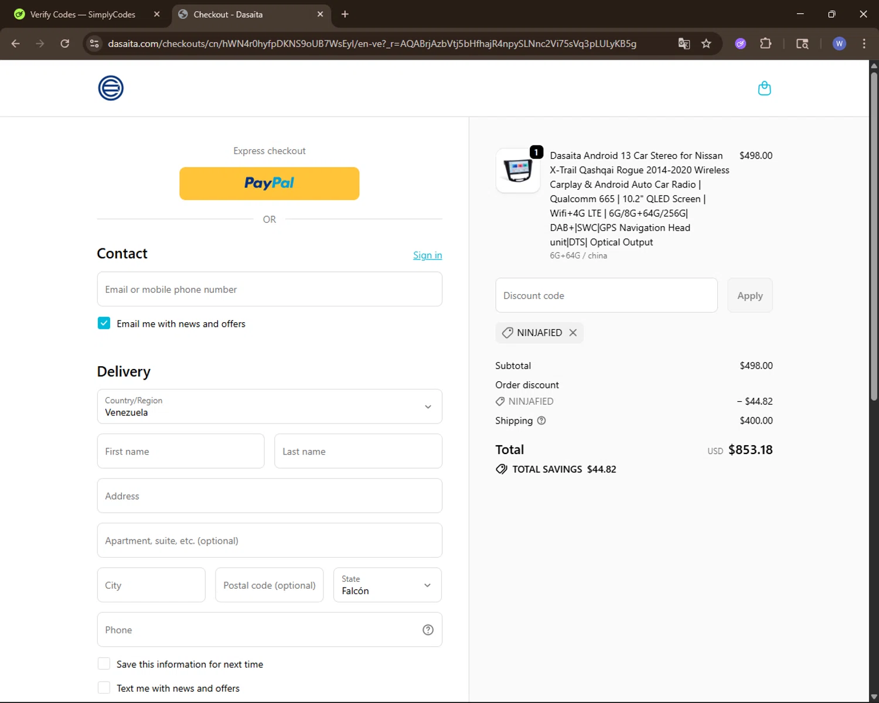Click the NINJAFIED discount tag chip

(x=539, y=333)
